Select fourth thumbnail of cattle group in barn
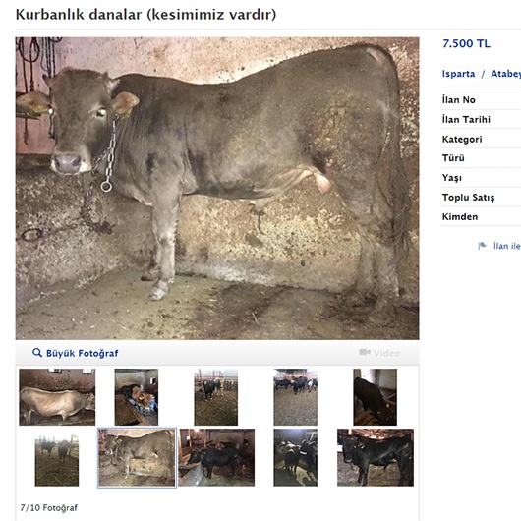Viewport: 521px width, 521px height. (x=295, y=397)
